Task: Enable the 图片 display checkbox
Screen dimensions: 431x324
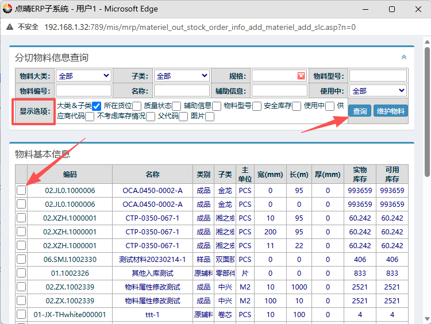Action: click(x=210, y=117)
